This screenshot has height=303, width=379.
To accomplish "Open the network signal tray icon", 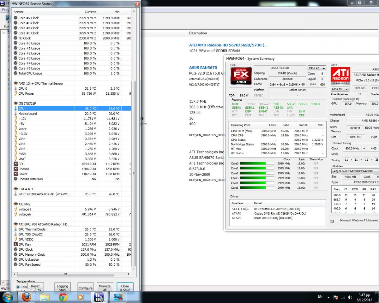I will point(343,297).
